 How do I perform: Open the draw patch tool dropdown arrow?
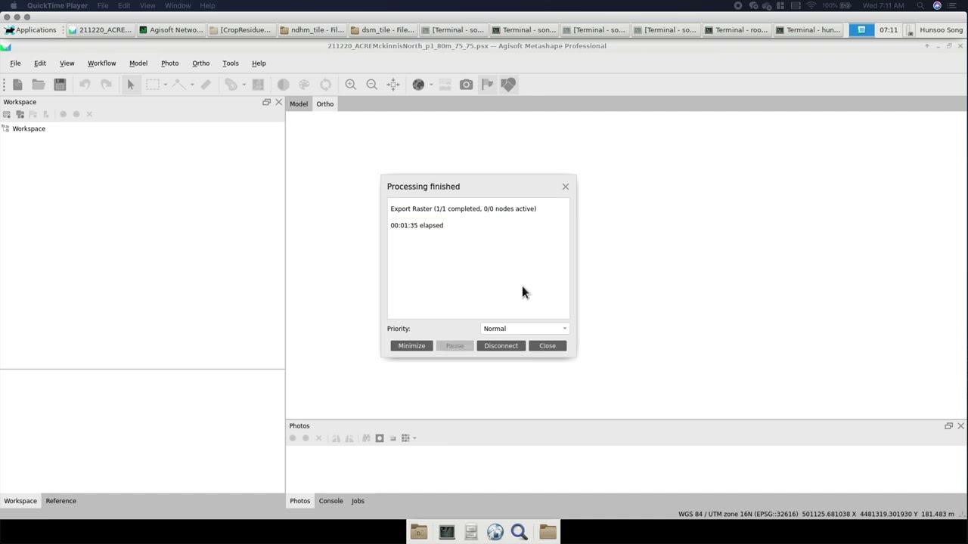point(244,85)
